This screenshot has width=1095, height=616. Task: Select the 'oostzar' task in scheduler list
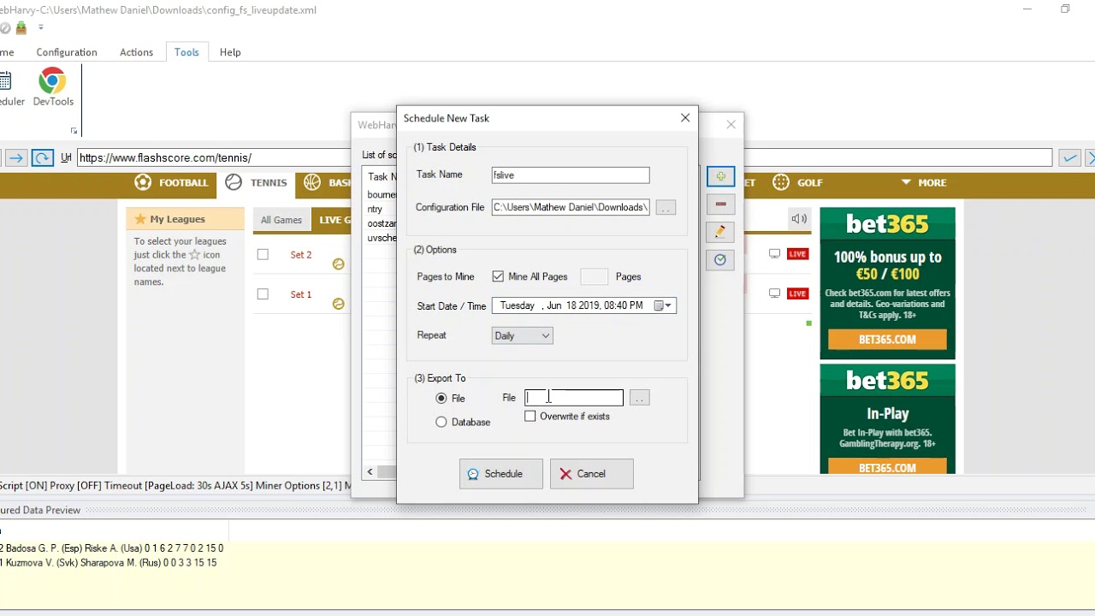point(382,223)
